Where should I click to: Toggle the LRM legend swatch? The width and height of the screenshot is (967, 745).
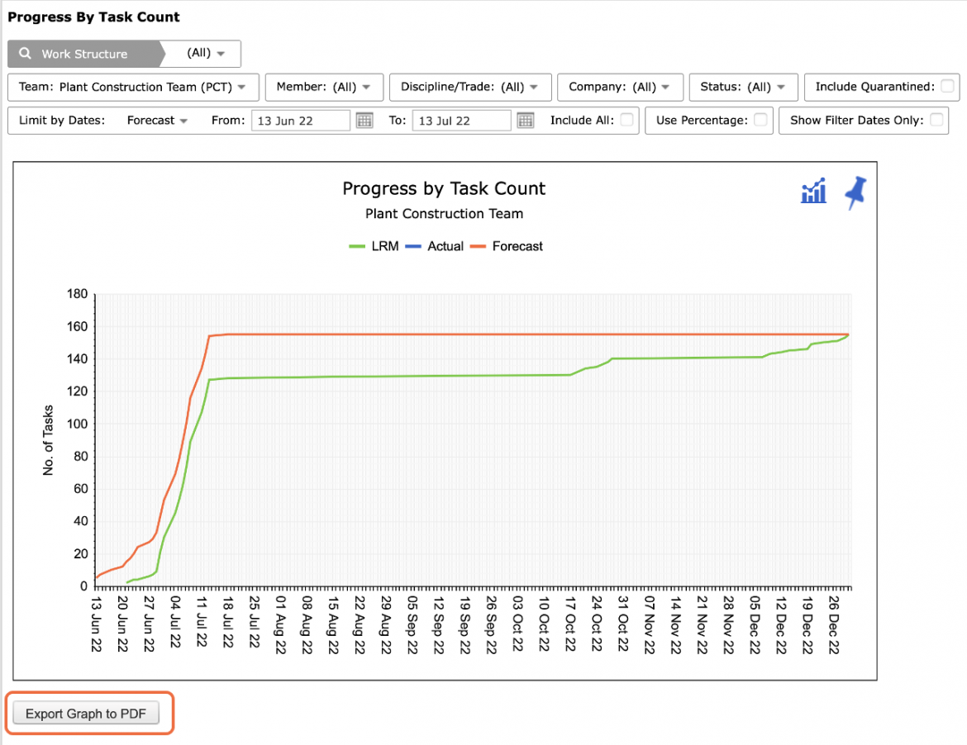coord(357,246)
